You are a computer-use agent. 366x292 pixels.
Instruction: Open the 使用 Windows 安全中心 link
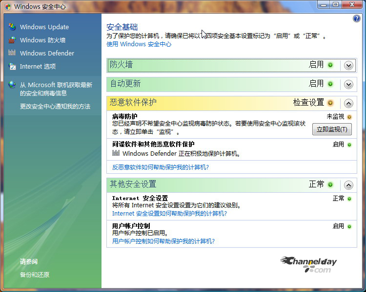pyautogui.click(x=139, y=44)
